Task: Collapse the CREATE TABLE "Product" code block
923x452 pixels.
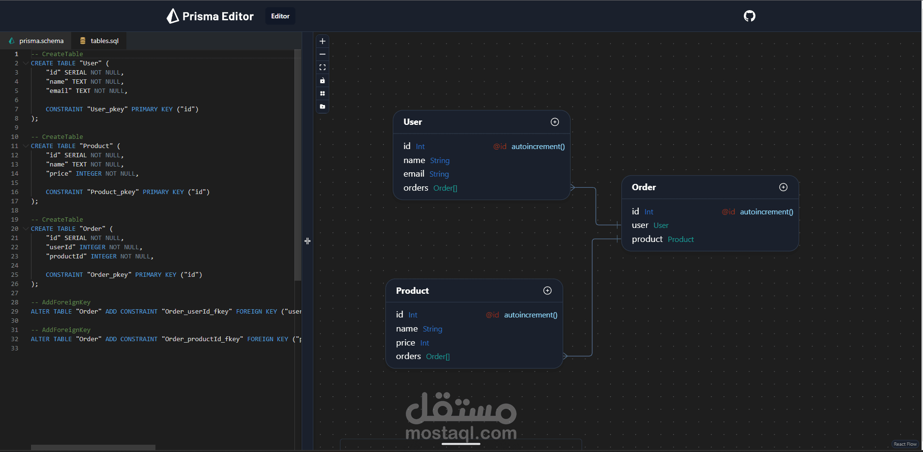Action: [x=25, y=146]
